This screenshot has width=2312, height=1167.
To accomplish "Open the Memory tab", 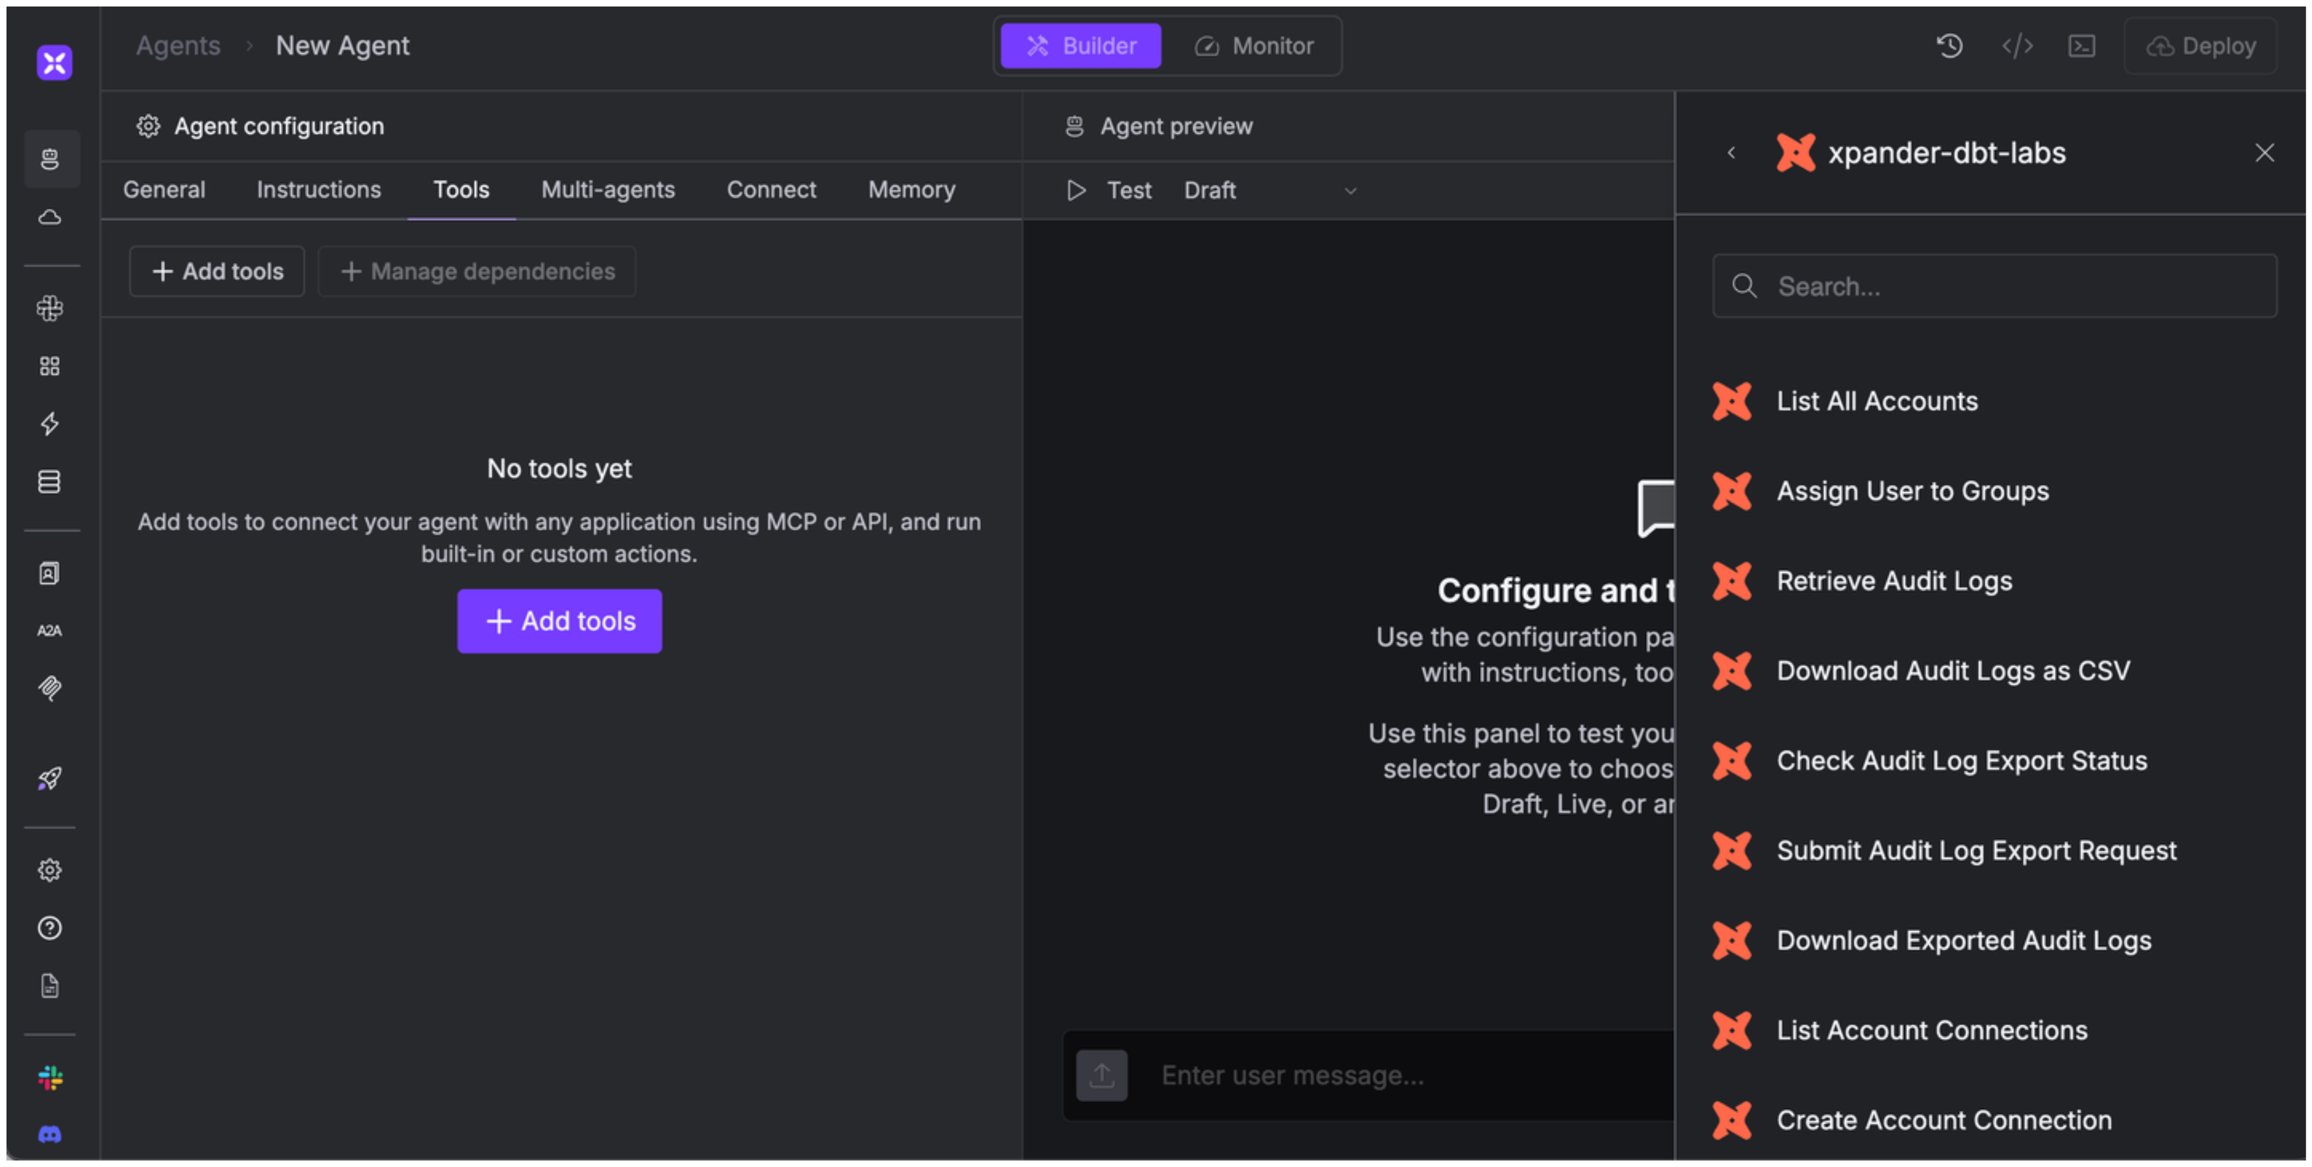I will pyautogui.click(x=911, y=189).
